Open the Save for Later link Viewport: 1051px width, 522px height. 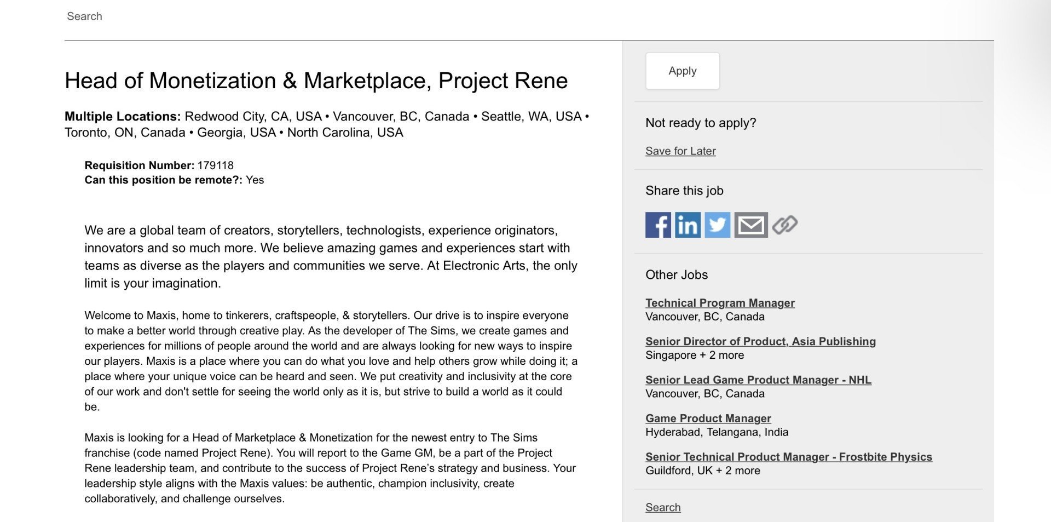click(680, 151)
